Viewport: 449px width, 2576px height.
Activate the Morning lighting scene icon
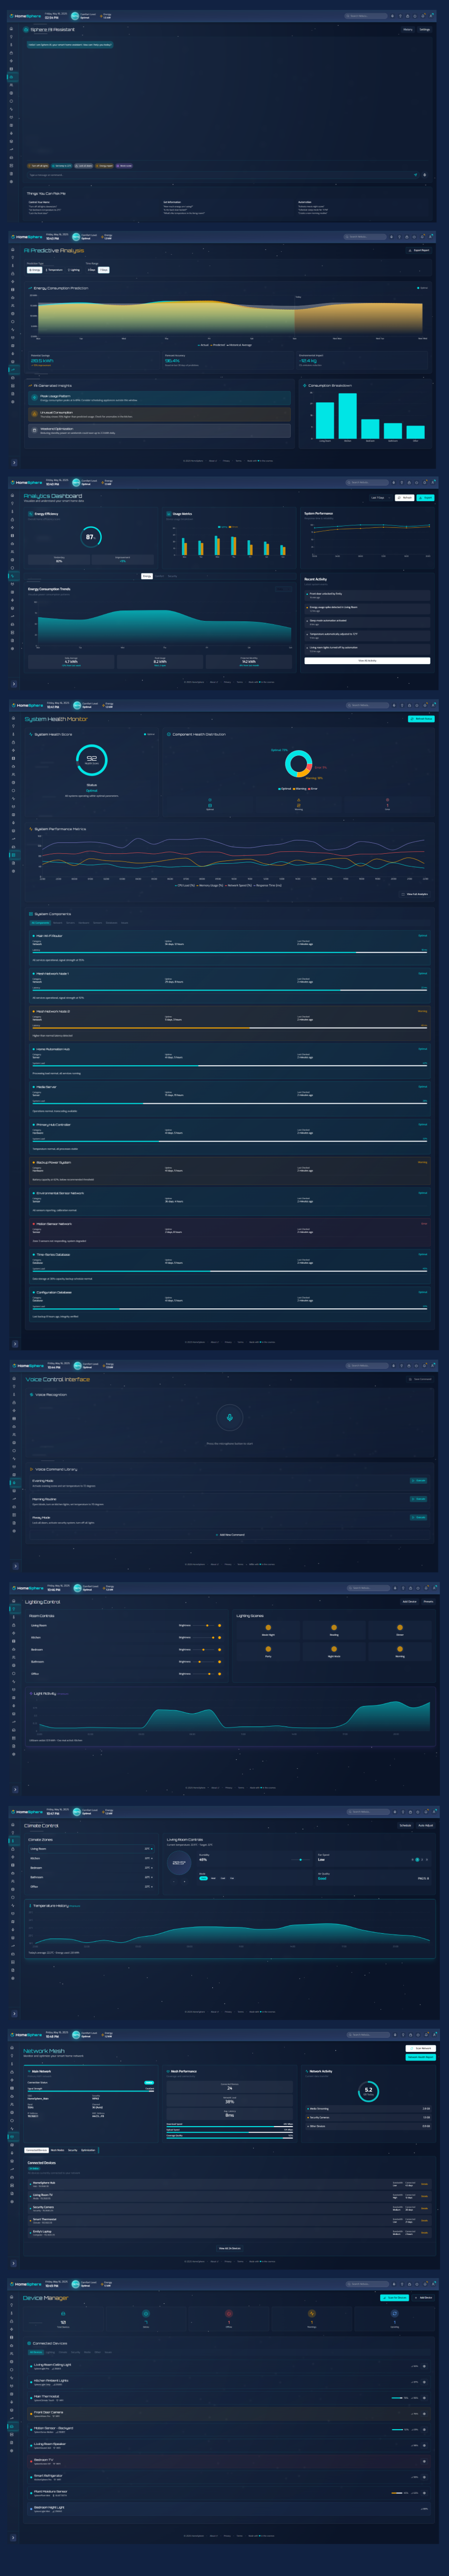400,1649
